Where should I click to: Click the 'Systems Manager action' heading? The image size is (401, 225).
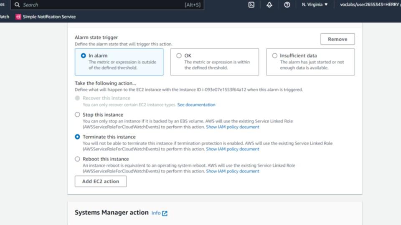point(112,212)
